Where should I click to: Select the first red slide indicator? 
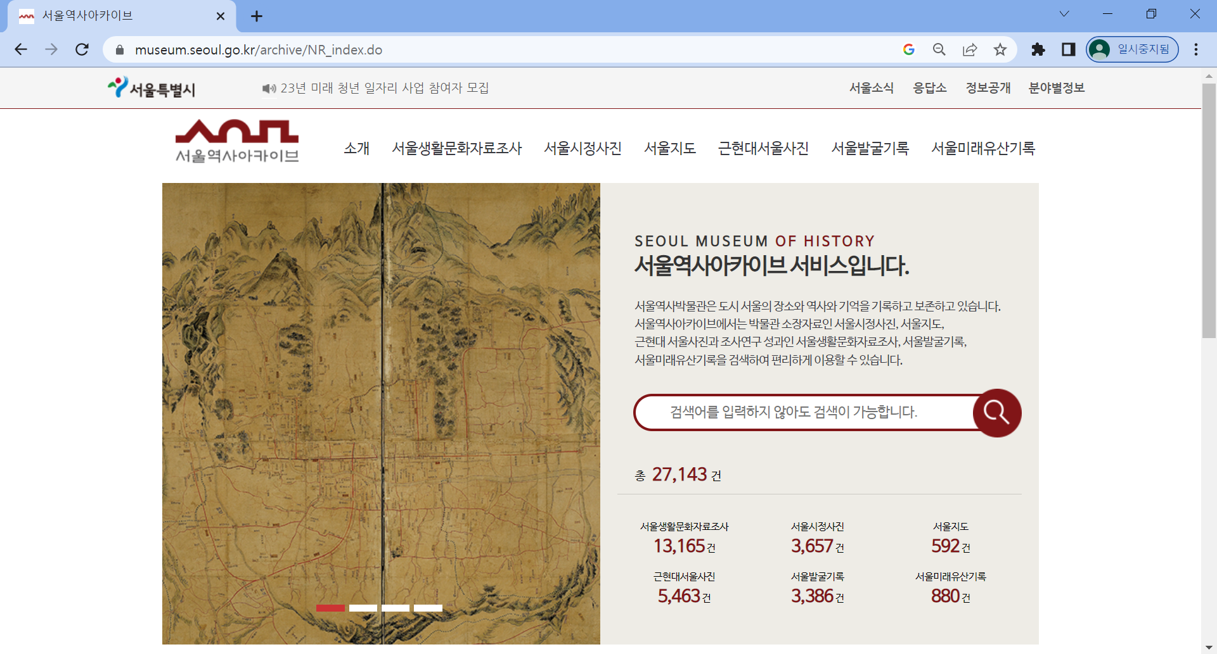coord(330,608)
